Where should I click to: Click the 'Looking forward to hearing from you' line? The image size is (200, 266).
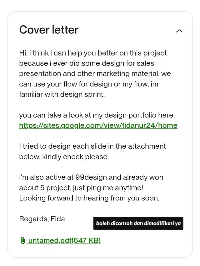pyautogui.click(x=89, y=198)
